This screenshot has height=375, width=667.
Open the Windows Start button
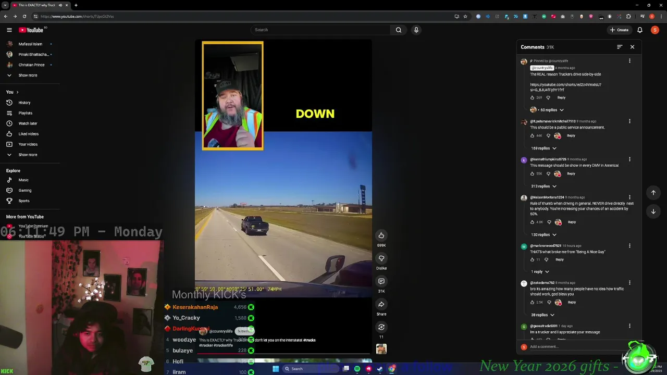point(276,369)
